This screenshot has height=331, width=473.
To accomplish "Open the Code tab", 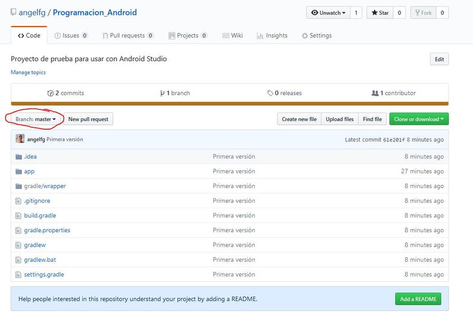I will (x=29, y=35).
